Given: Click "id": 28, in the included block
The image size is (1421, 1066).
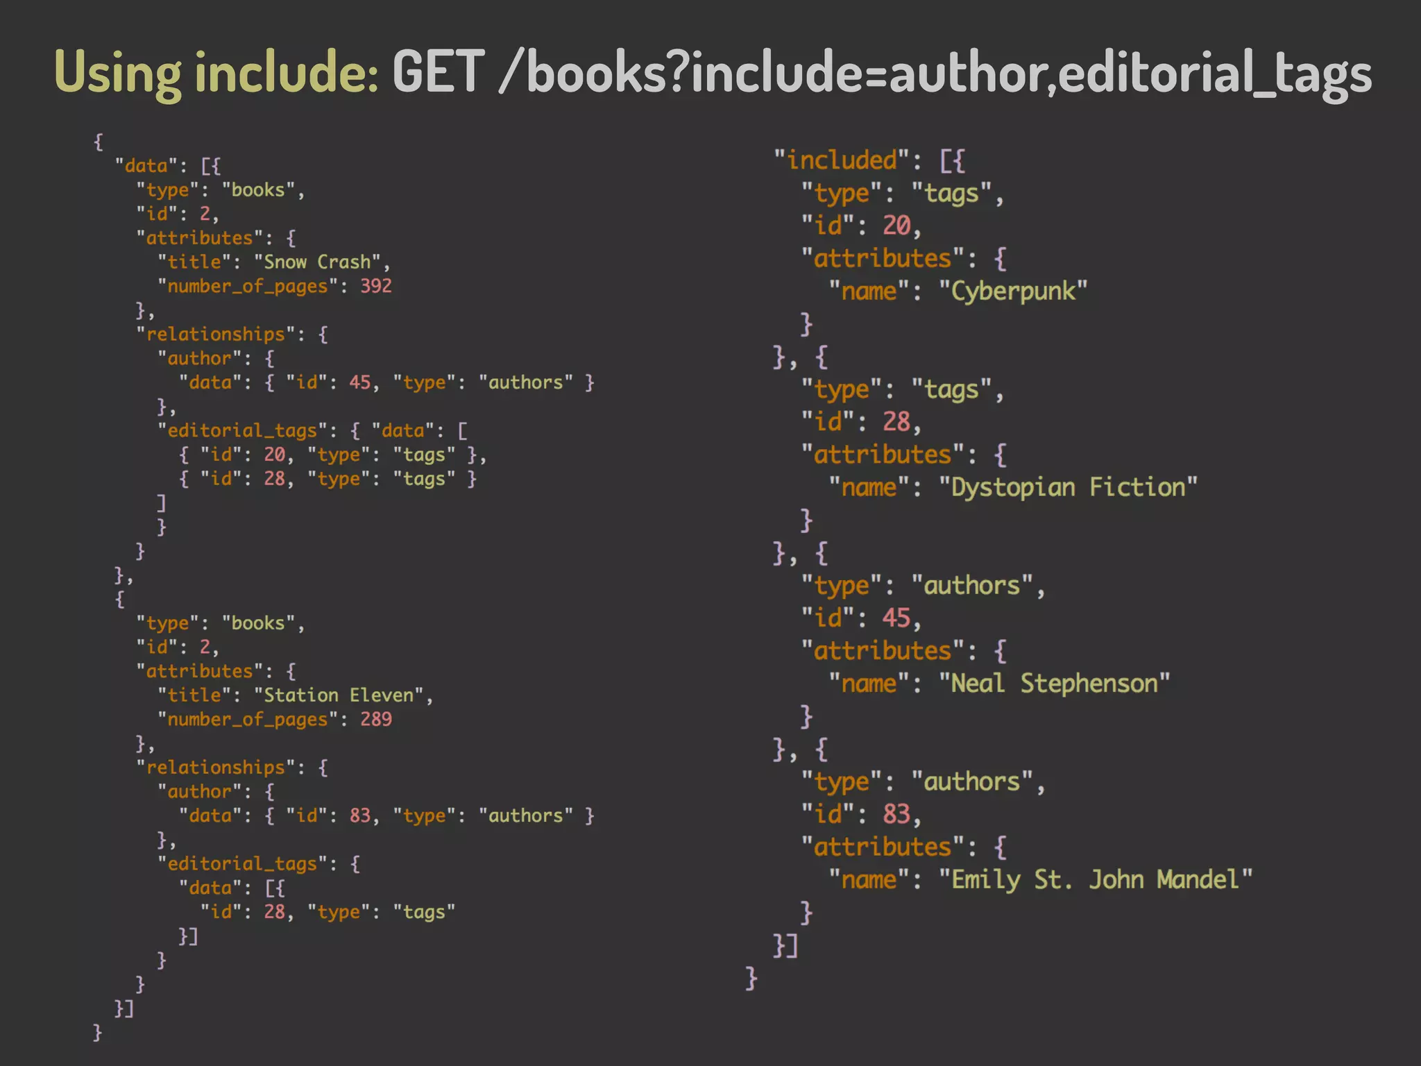Looking at the screenshot, I should 861,422.
